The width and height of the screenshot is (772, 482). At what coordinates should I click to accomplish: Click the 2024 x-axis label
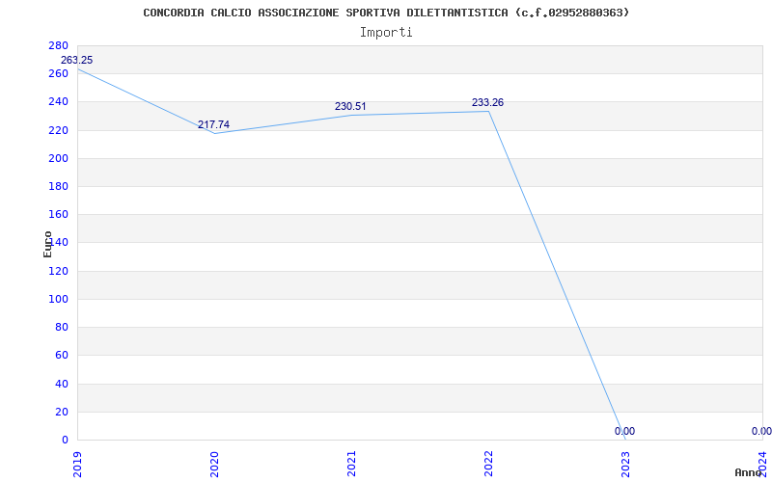[x=762, y=465]
